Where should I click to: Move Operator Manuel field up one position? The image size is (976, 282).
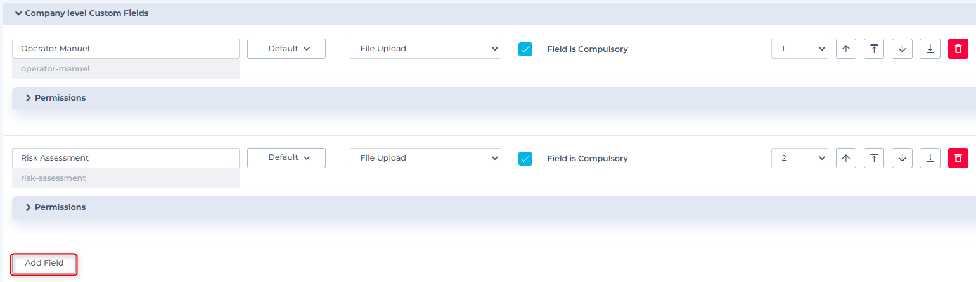pos(846,49)
